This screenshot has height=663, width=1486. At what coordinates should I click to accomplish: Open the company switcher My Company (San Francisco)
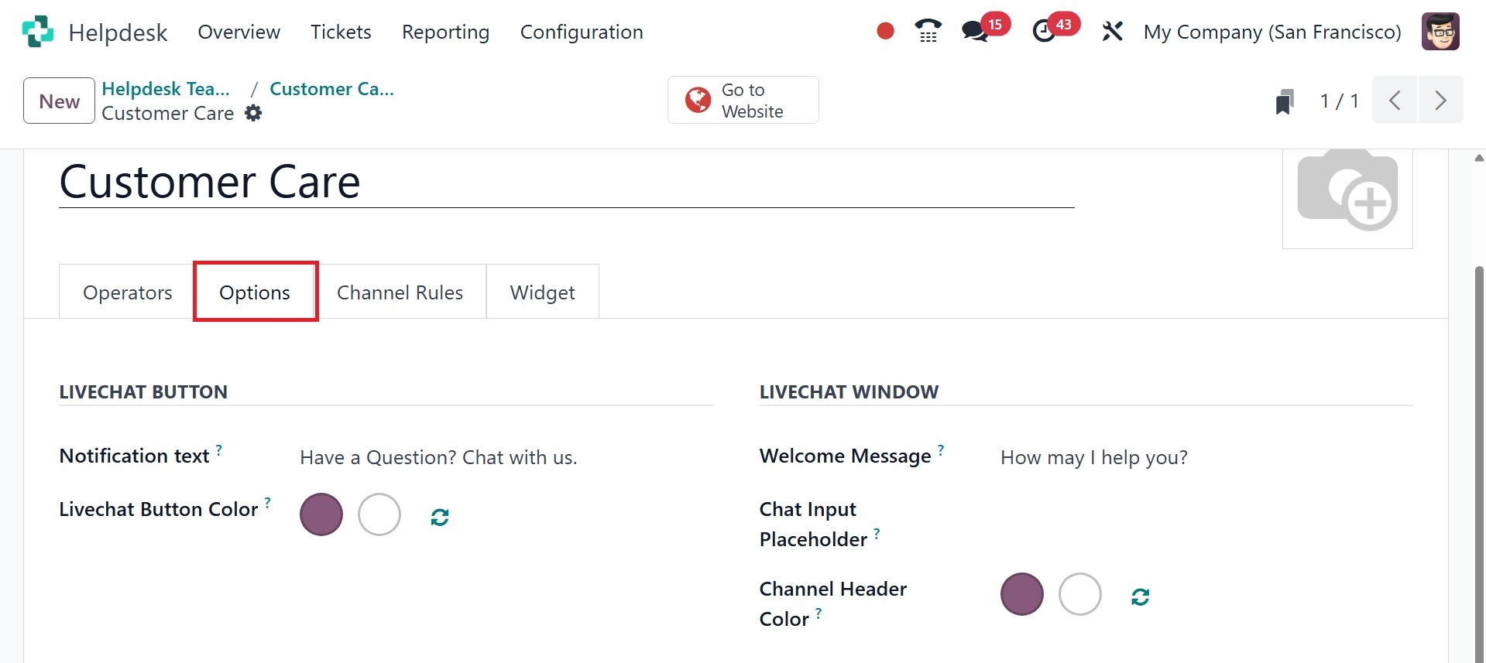1272,32
